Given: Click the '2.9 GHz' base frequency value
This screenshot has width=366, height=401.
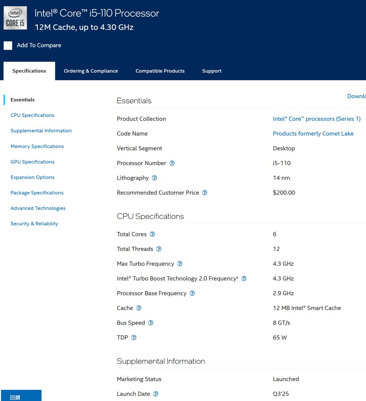Looking at the screenshot, I should tap(283, 293).
